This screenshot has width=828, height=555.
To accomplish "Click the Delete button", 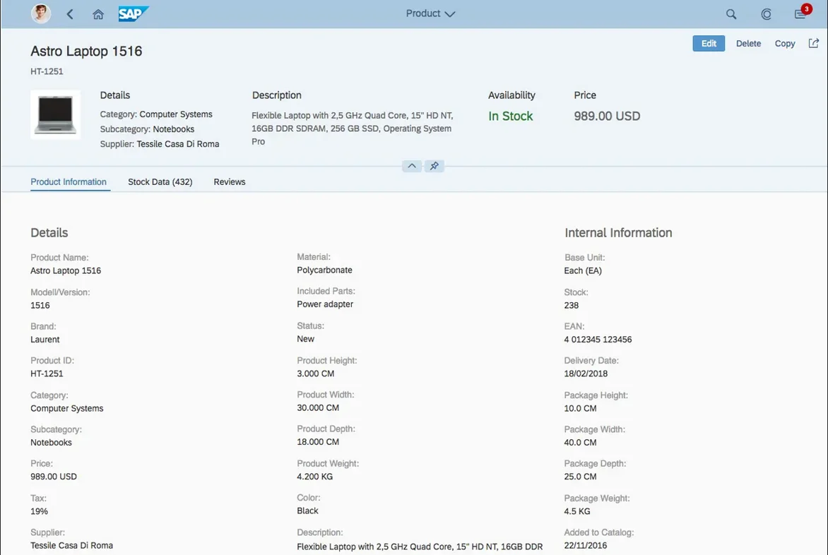I will pyautogui.click(x=748, y=44).
